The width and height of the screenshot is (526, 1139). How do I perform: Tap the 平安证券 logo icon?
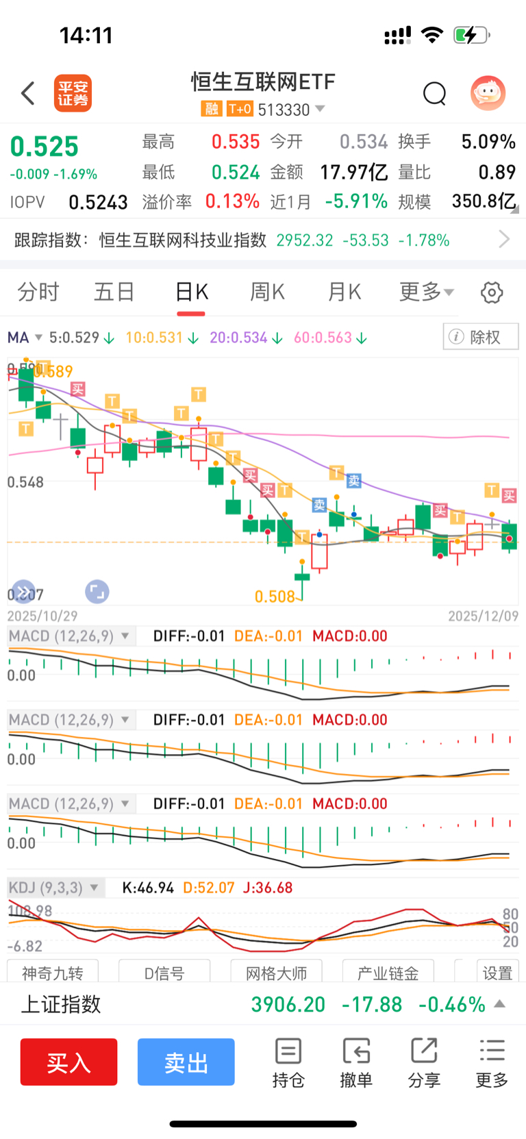pyautogui.click(x=73, y=93)
